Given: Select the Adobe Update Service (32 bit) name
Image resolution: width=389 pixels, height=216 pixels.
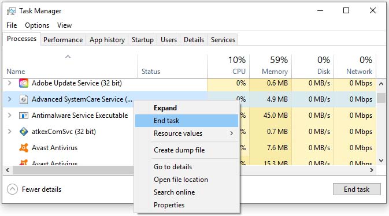Looking at the screenshot, I should click(x=77, y=83).
